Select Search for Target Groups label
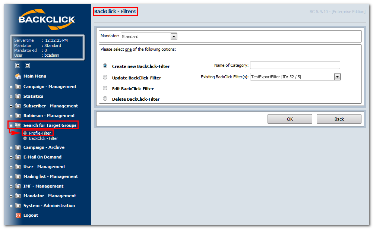Screen dimensions: 373x229 pos(50,125)
